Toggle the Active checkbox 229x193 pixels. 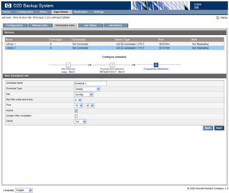pyautogui.click(x=76, y=111)
